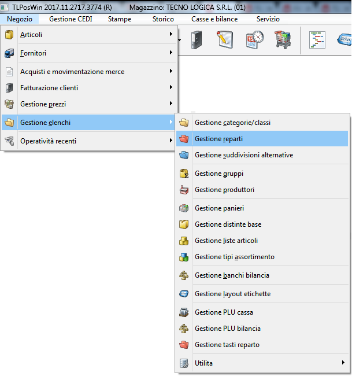Viewport: 352px width, 376px height.
Task: Click the cash register icon for Gestione PLU cassa
Action: pyautogui.click(x=184, y=312)
